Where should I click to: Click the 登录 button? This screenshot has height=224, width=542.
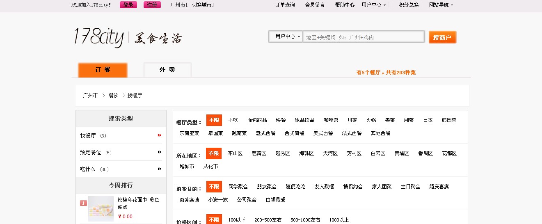point(128,5)
